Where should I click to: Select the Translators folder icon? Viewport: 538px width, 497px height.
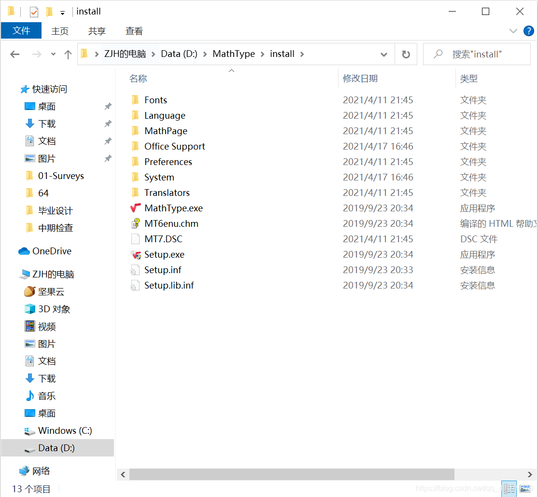(135, 193)
